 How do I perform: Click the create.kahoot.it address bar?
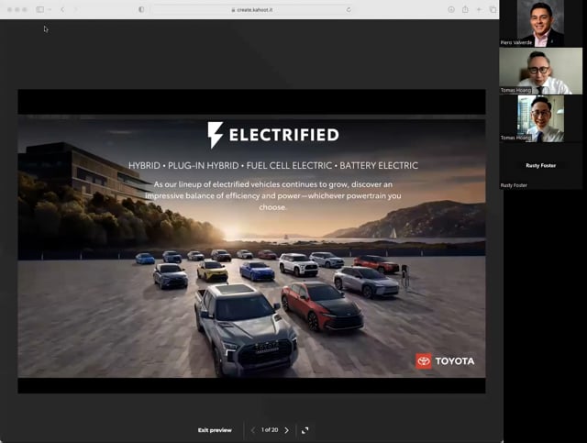252,10
